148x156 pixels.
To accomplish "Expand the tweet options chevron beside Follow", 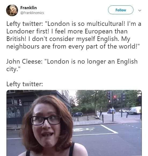I will (x=140, y=10).
